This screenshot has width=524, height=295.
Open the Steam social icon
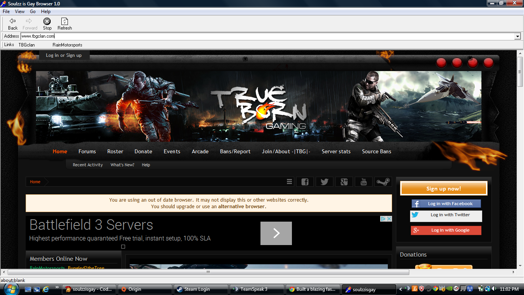pyautogui.click(x=383, y=182)
